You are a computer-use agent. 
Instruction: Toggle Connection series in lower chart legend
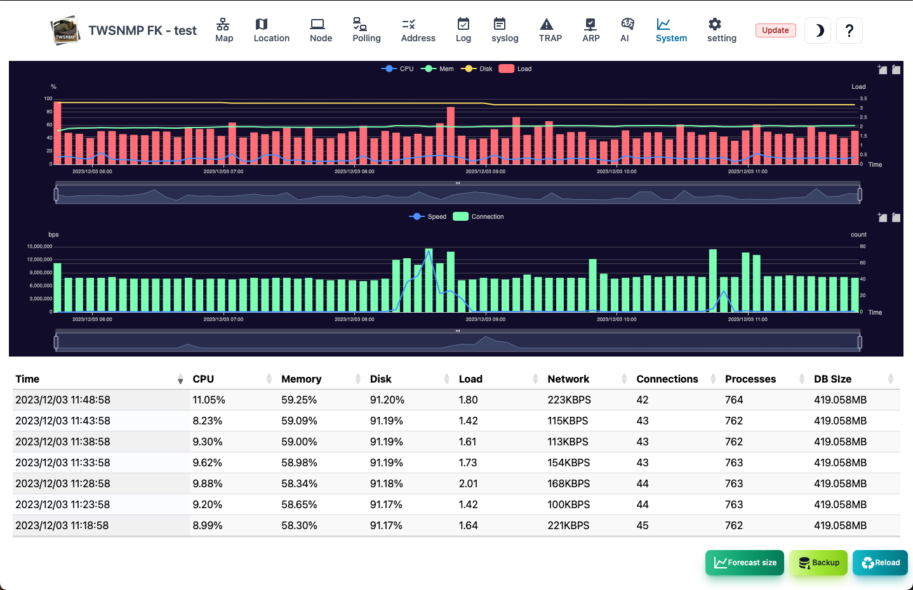coord(478,216)
